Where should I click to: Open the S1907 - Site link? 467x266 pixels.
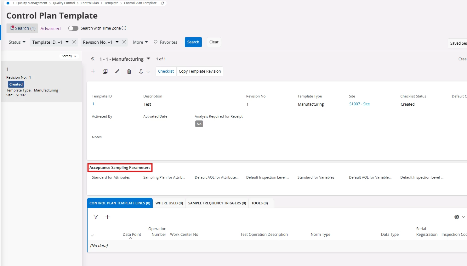pyautogui.click(x=359, y=104)
